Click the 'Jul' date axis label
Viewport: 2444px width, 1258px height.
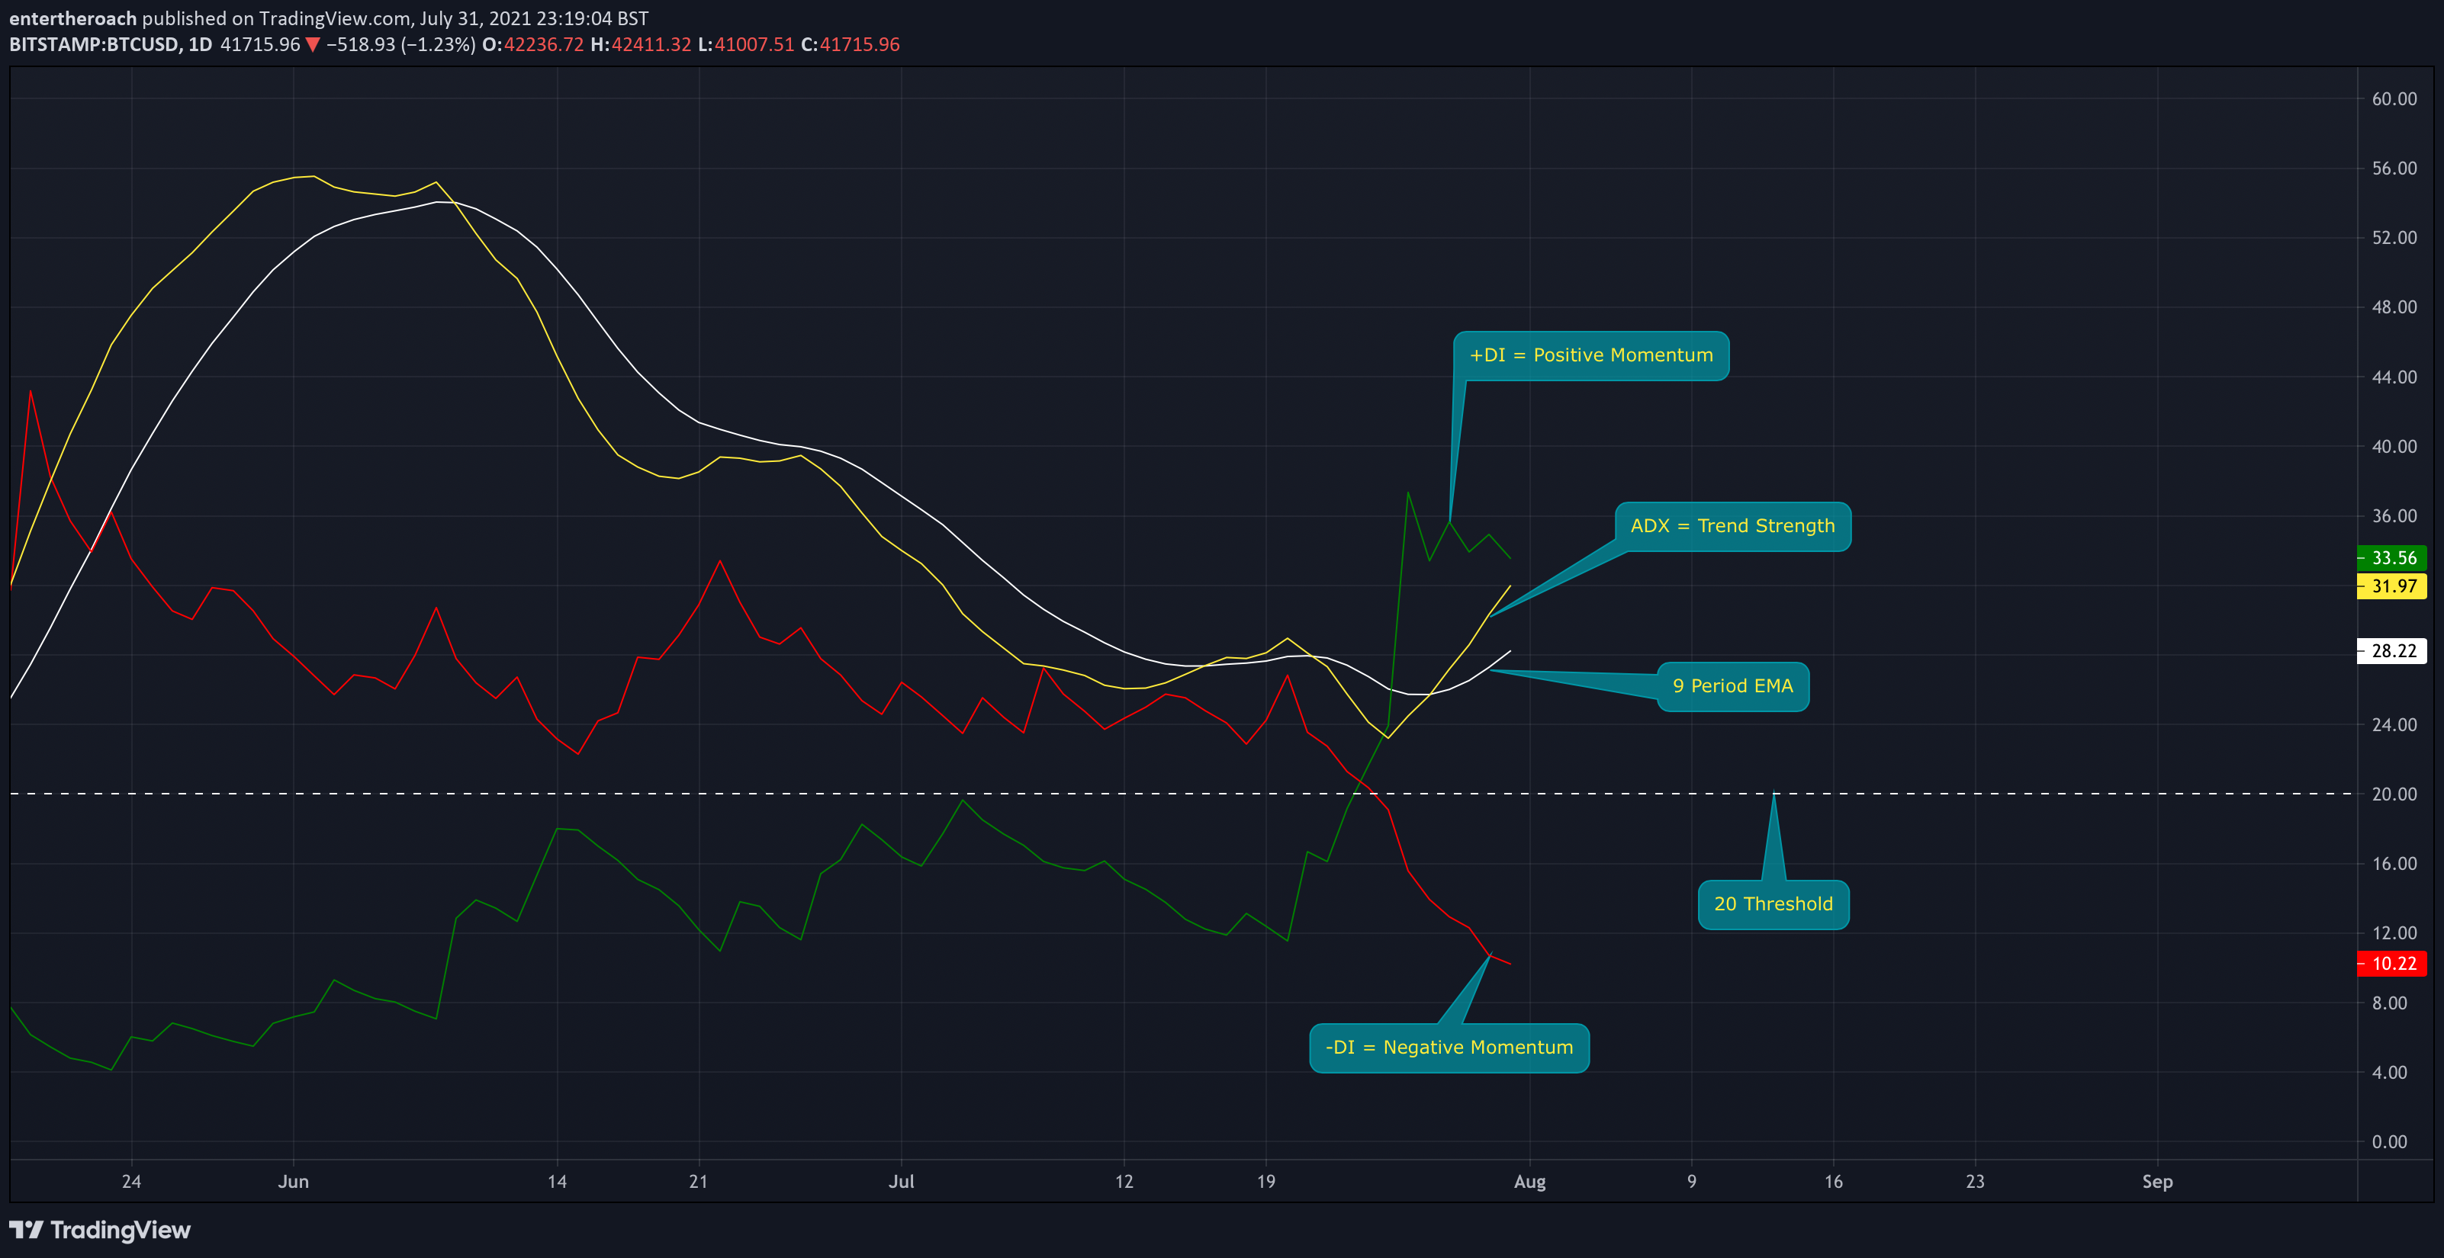click(x=902, y=1181)
